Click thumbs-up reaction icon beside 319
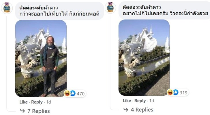The height and width of the screenshot is (115, 210). click(x=176, y=92)
